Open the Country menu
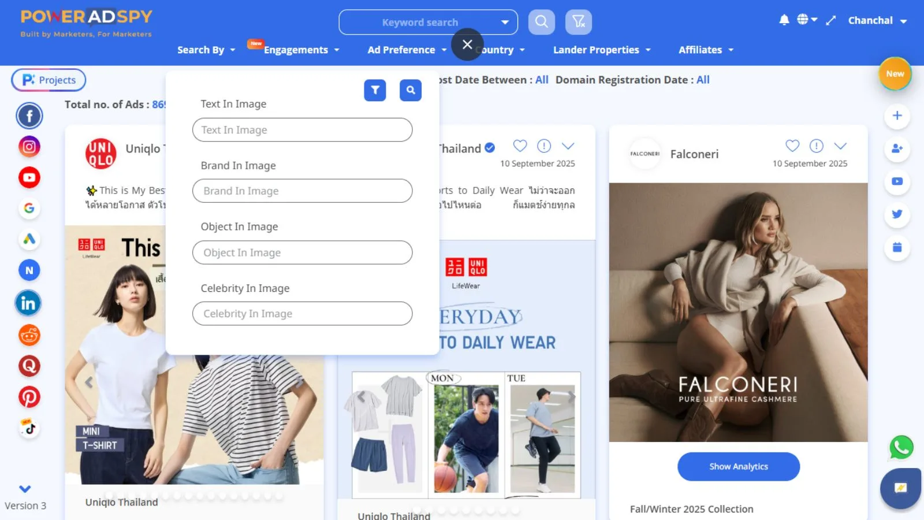The image size is (924, 520). click(500, 50)
